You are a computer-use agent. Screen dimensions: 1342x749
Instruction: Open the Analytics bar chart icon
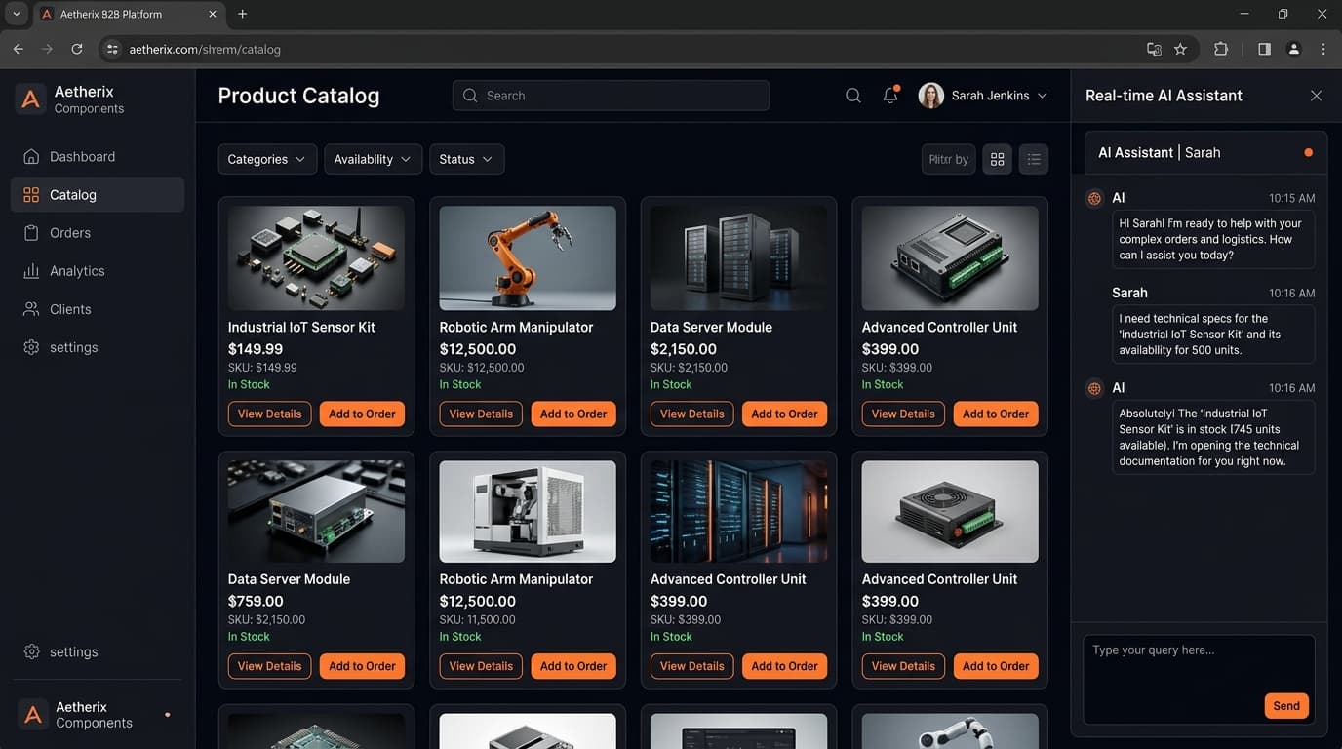click(31, 271)
